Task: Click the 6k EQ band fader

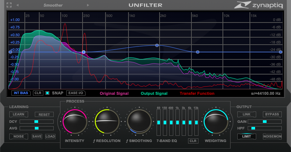Action: pyautogui.click(x=190, y=122)
